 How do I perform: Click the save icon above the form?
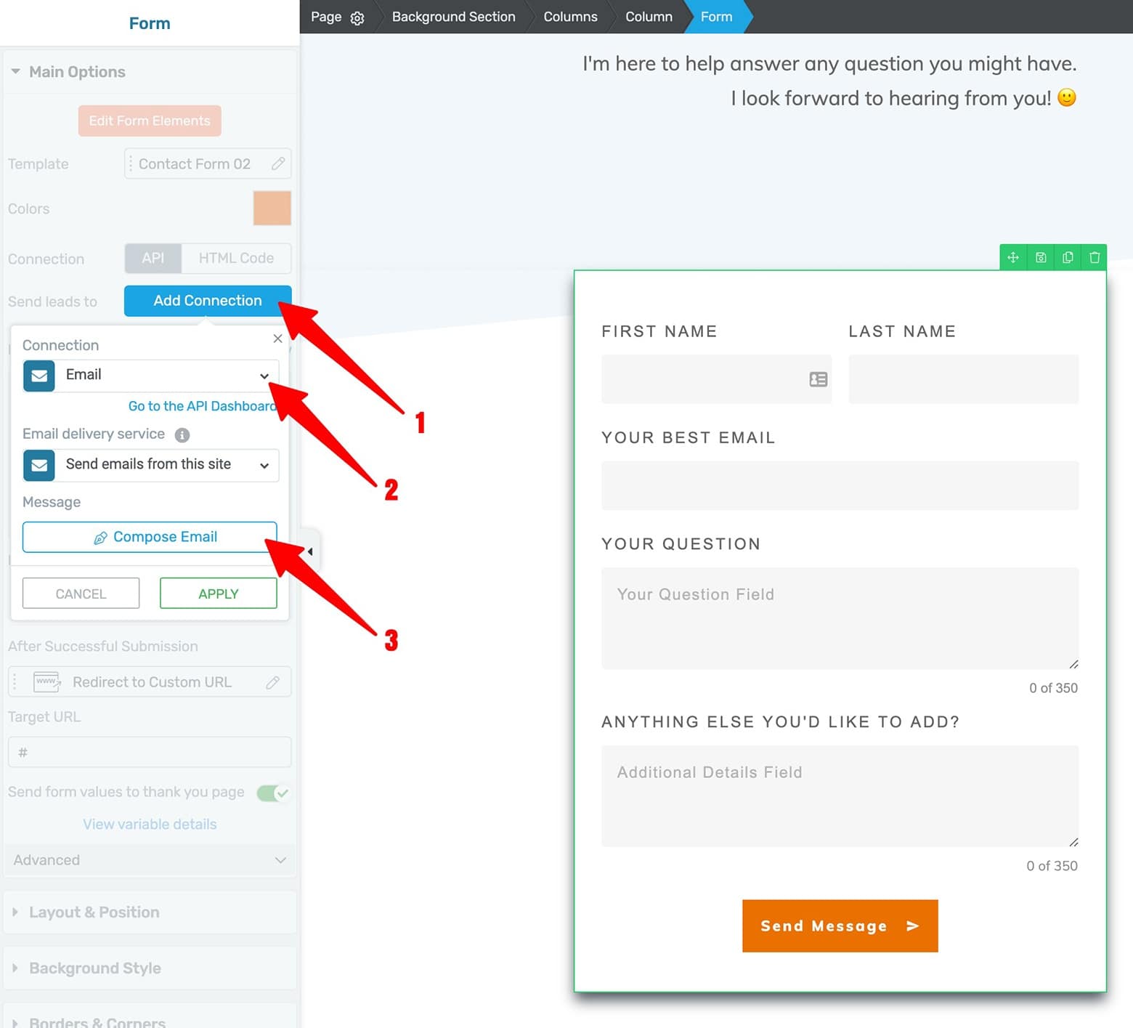click(1040, 257)
